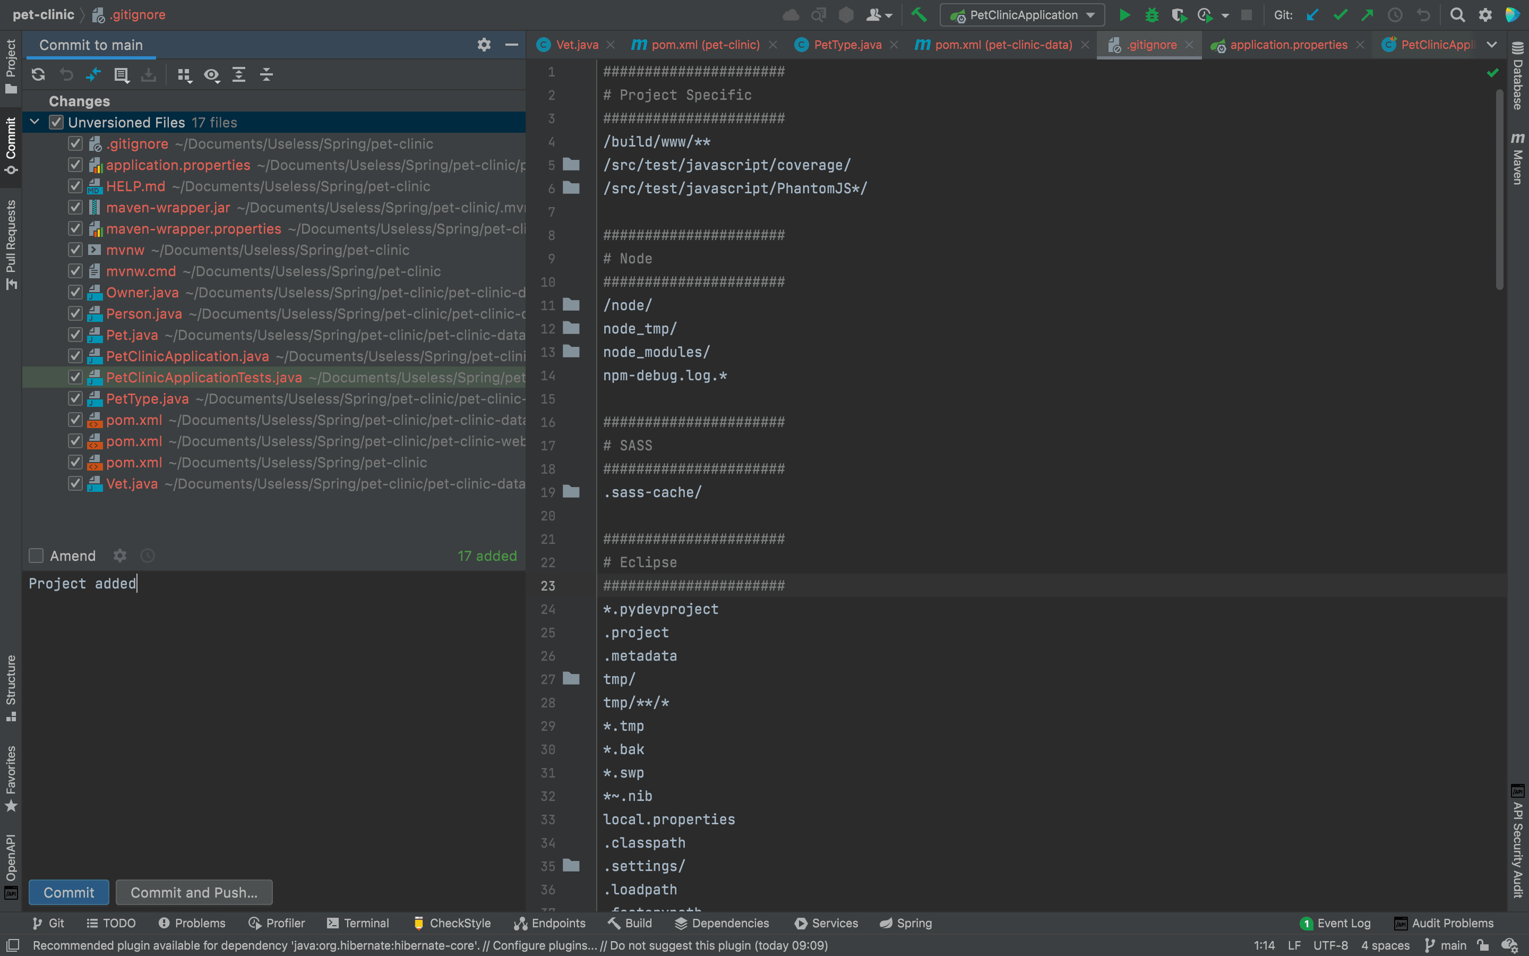Collapse the Unversioned Files tree node
The image size is (1529, 956).
[35, 122]
